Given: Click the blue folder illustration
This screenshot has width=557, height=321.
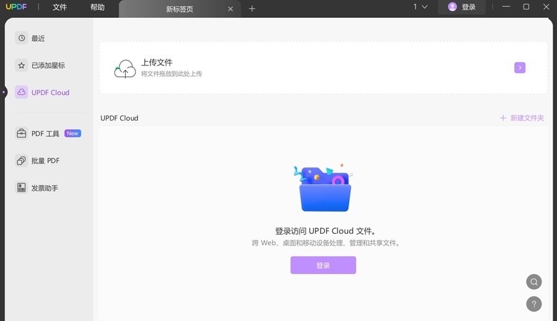Looking at the screenshot, I should [324, 188].
